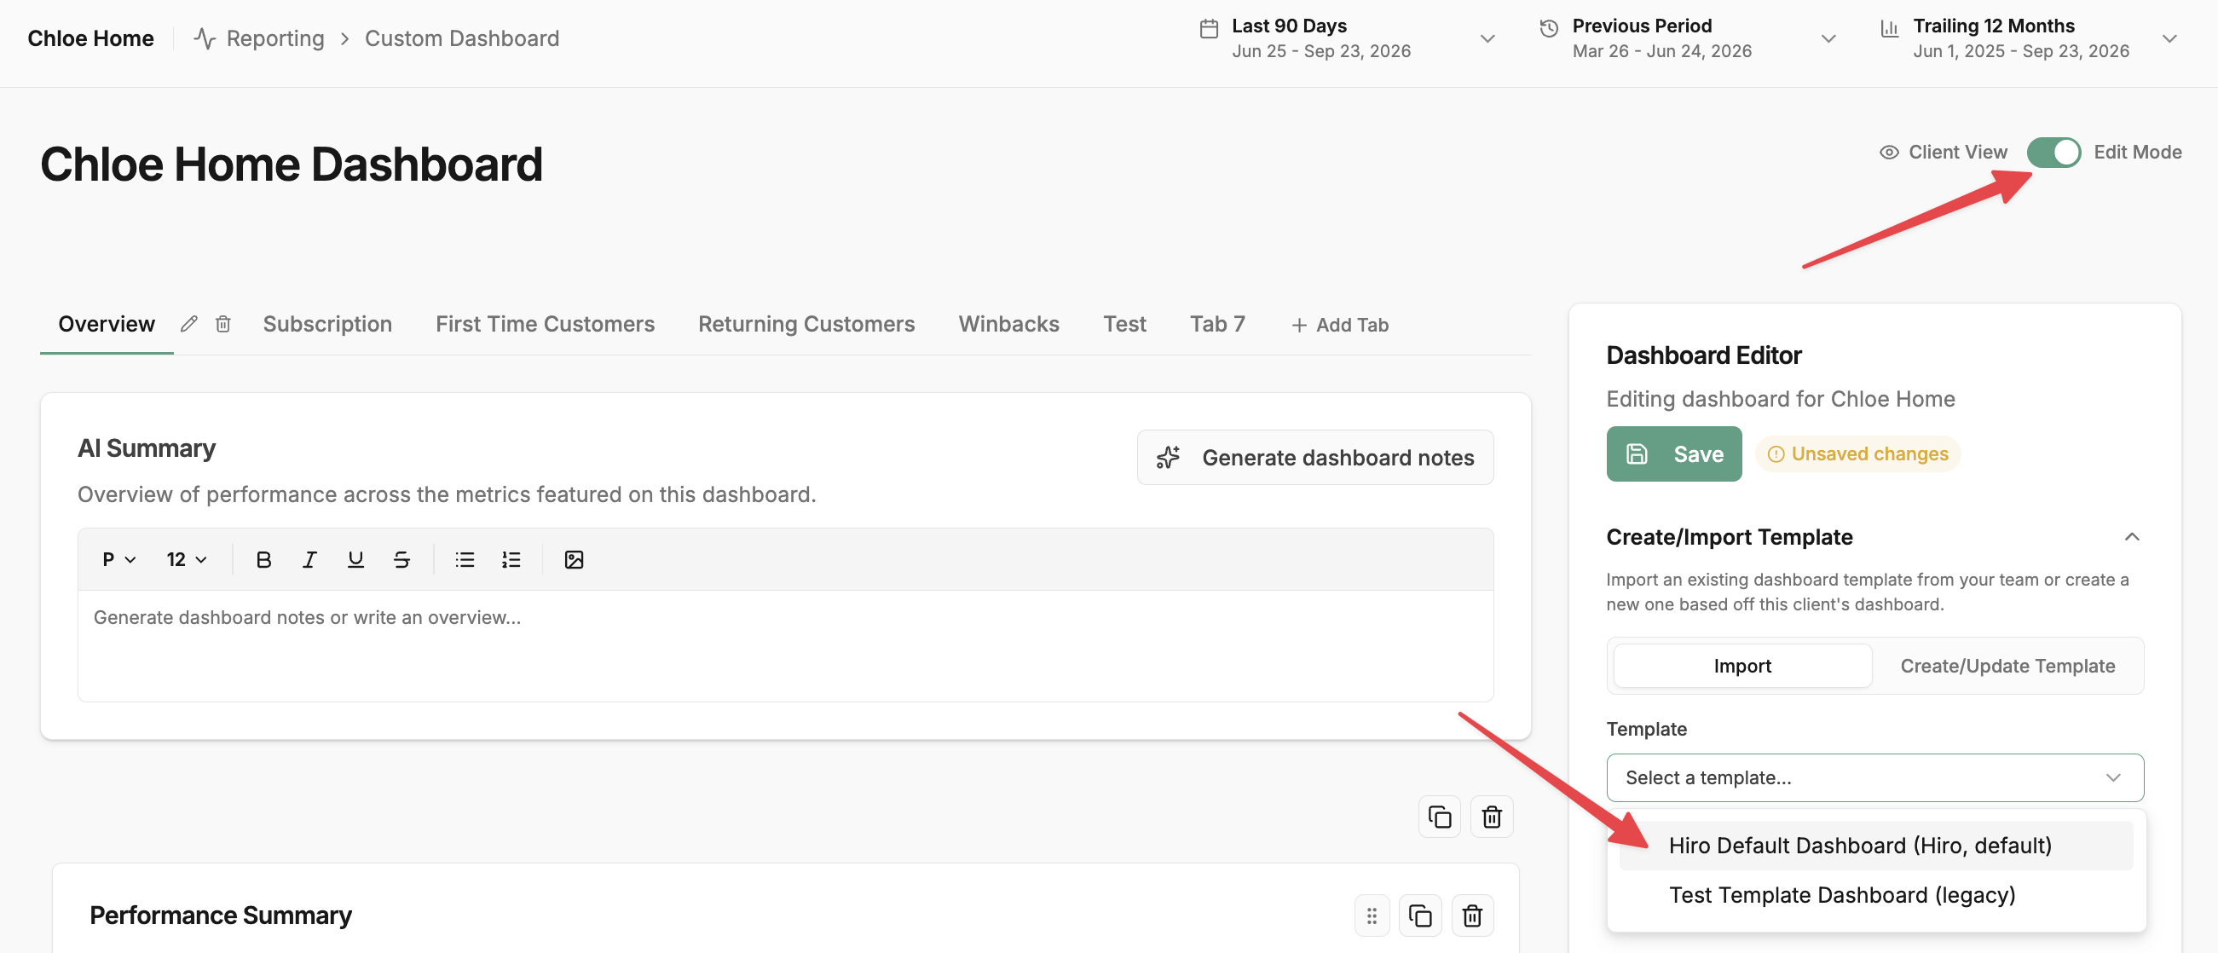Open the Last 90 Days date range dropdown

click(x=1347, y=38)
